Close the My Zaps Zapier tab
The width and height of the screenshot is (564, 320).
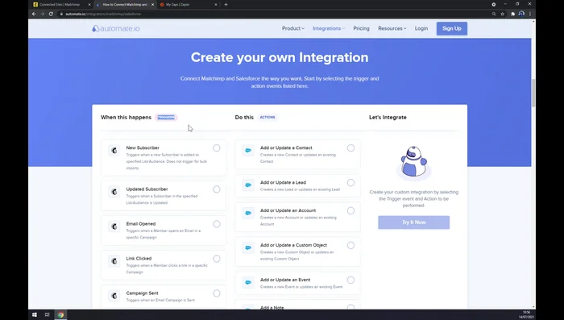tap(216, 5)
